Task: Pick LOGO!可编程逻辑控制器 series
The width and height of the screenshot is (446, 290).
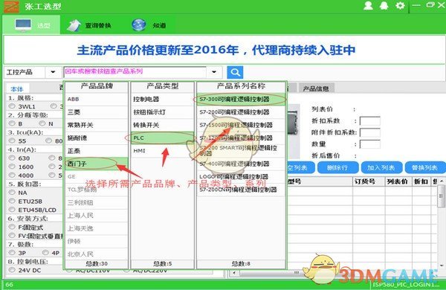Action: point(241,177)
